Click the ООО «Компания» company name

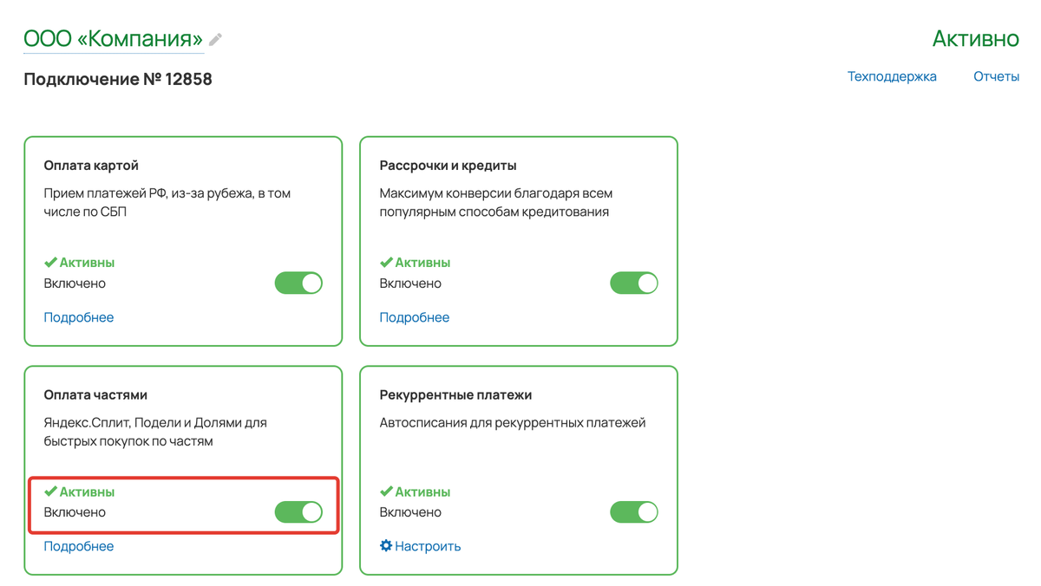pos(114,39)
